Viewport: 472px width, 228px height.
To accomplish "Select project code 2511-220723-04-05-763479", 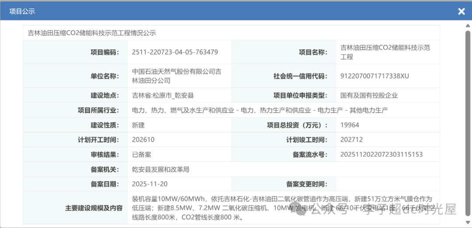I will pos(175,52).
